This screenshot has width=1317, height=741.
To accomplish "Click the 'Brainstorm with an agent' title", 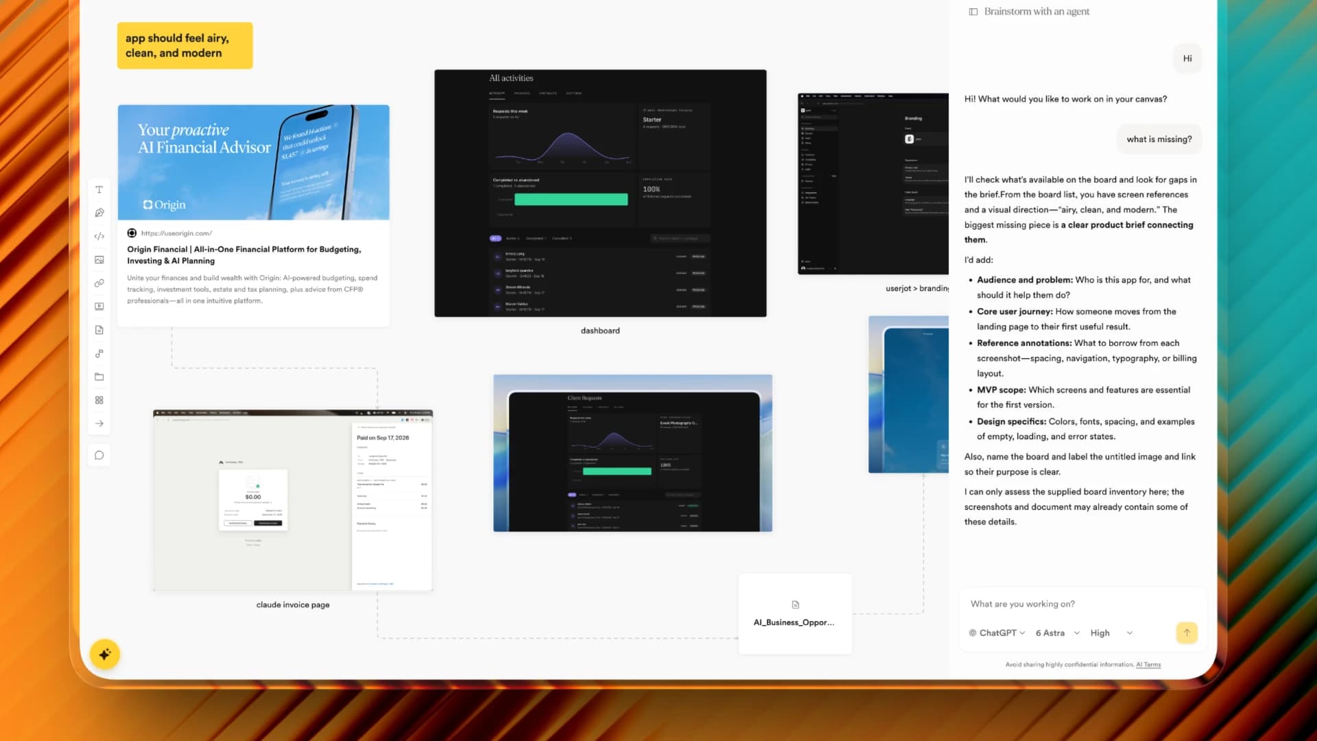I will pyautogui.click(x=1036, y=12).
